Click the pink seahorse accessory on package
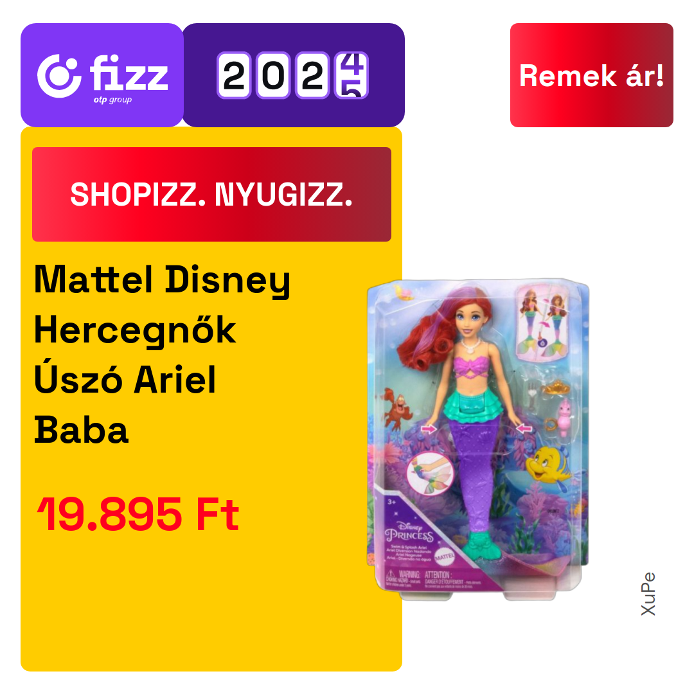 point(565,417)
